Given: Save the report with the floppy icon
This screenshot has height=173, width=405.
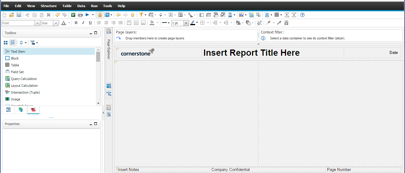Looking at the screenshot, I should pyautogui.click(x=19, y=15).
